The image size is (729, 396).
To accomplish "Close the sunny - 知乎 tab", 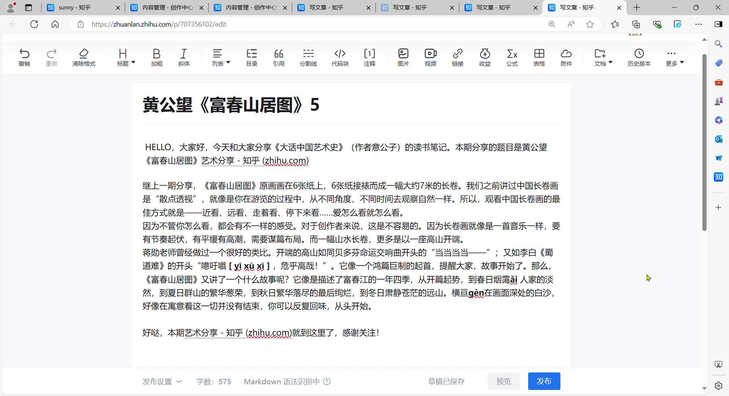I will tap(118, 8).
